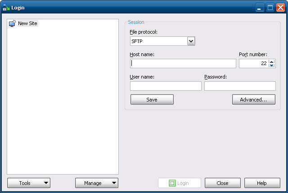
Task: Click the Port number field
Action: [253, 64]
